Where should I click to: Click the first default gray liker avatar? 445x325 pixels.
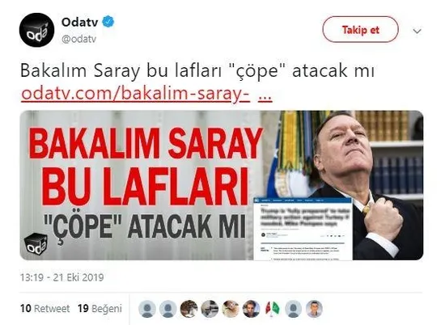tap(147, 309)
